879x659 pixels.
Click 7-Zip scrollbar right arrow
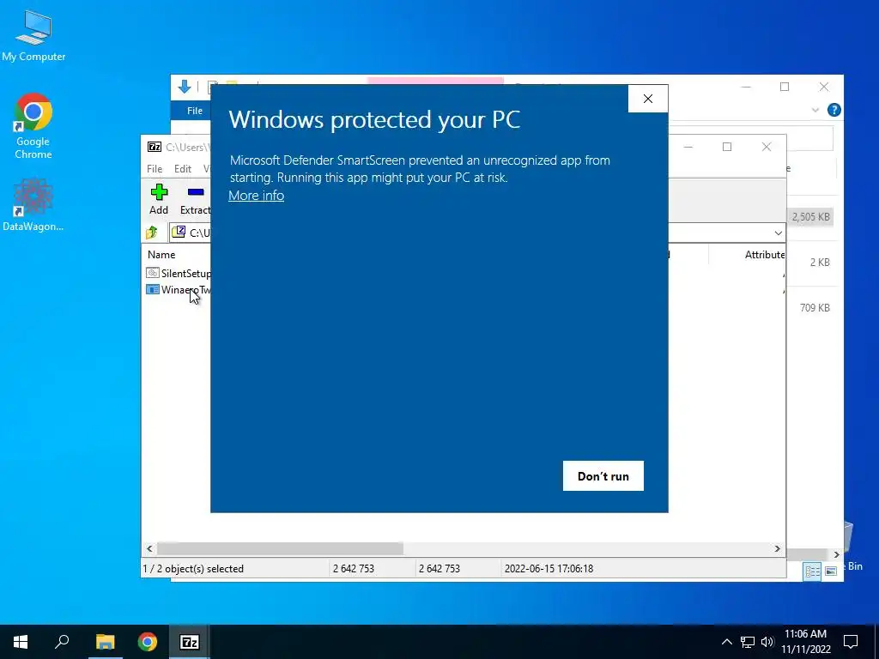(x=778, y=548)
